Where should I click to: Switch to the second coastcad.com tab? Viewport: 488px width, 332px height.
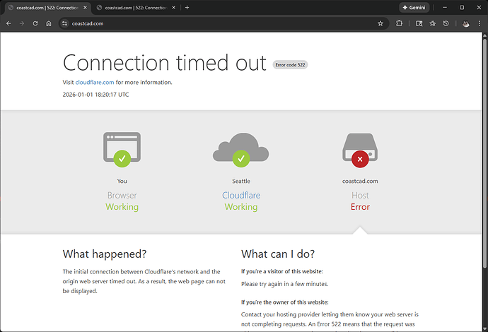(x=131, y=7)
